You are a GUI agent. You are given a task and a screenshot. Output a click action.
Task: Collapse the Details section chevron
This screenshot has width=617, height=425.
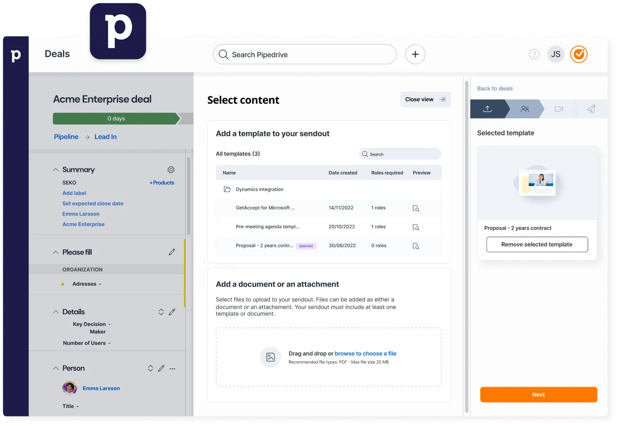[56, 312]
